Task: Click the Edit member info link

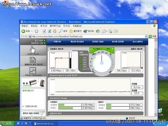Action: [37, 43]
